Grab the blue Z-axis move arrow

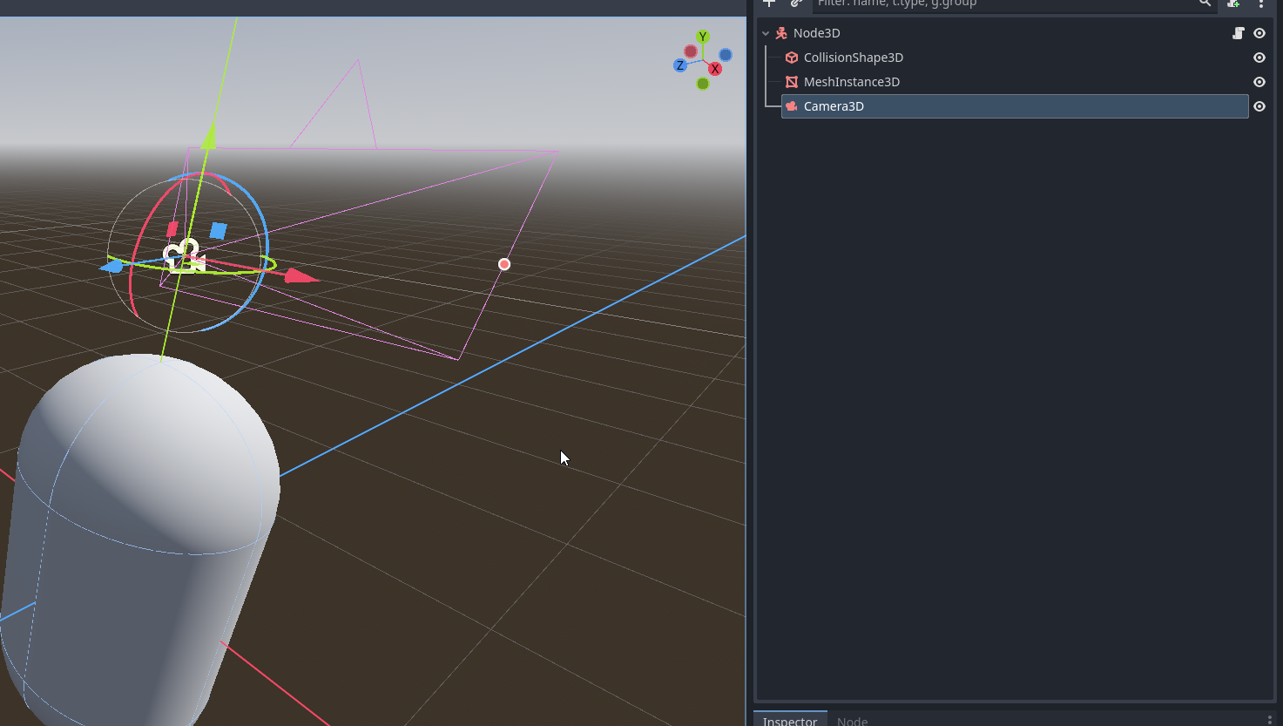[x=112, y=267]
